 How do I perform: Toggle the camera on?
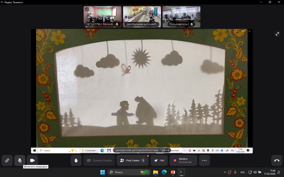pyautogui.click(x=32, y=160)
